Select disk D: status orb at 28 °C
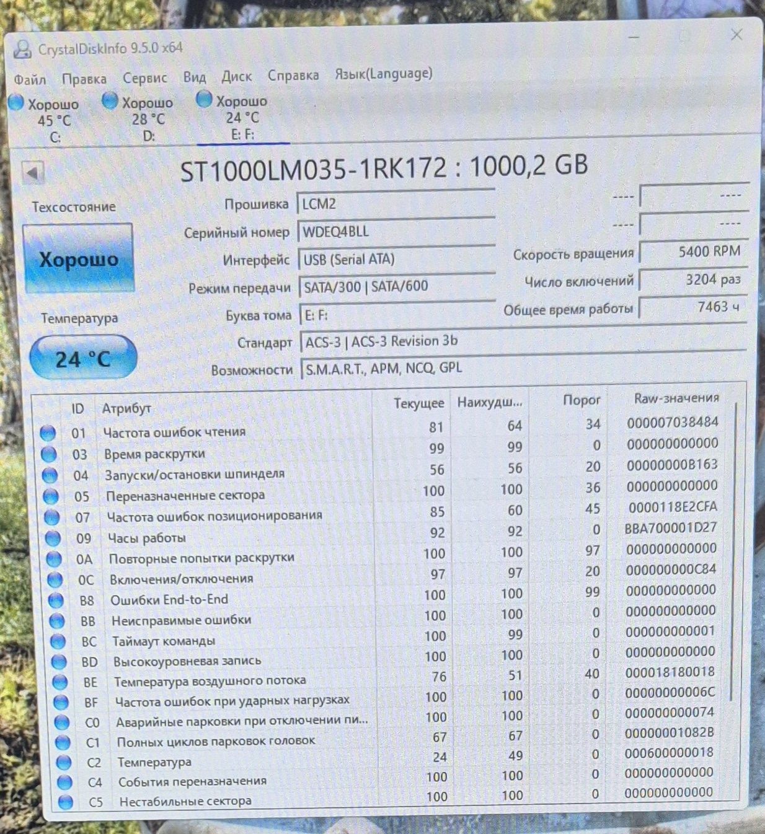 click(x=110, y=100)
